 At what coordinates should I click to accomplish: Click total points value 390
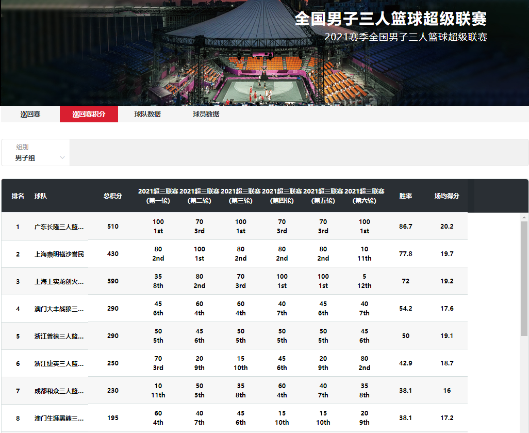[x=113, y=281]
